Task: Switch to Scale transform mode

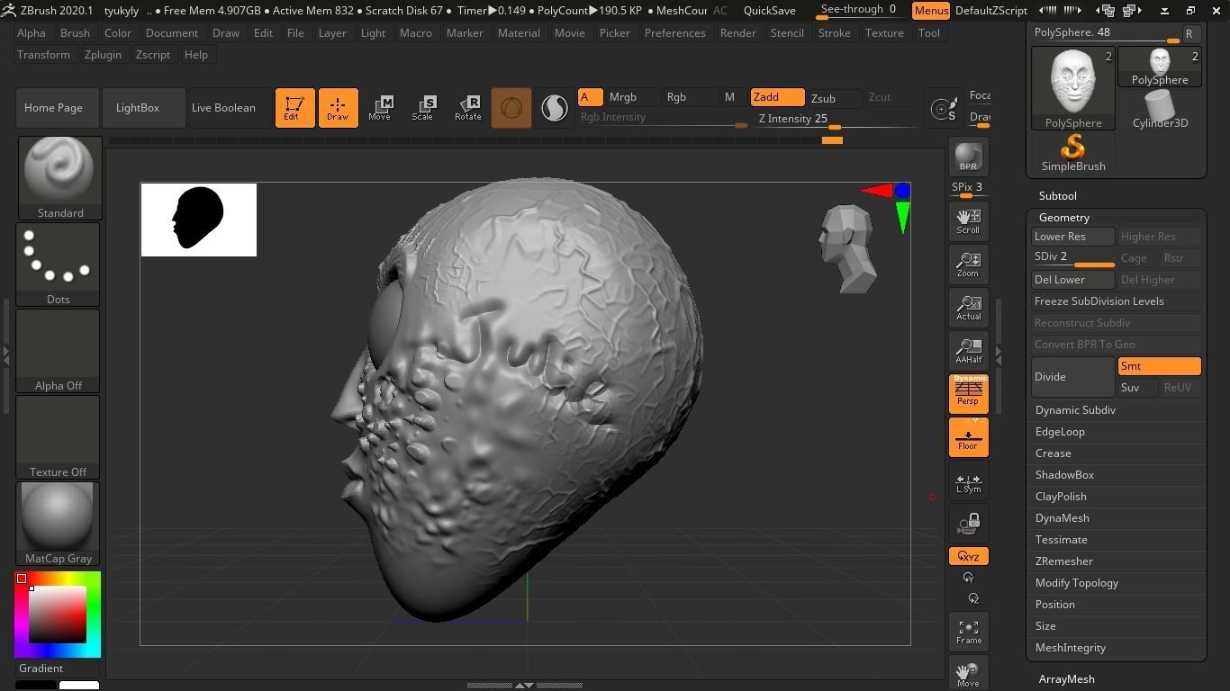Action: click(422, 107)
